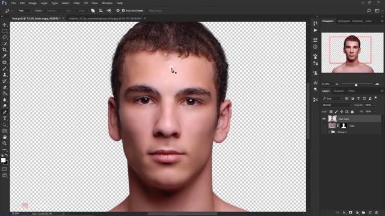Click the Navigator preview thumbnail
The width and height of the screenshot is (385, 216).
point(353,53)
